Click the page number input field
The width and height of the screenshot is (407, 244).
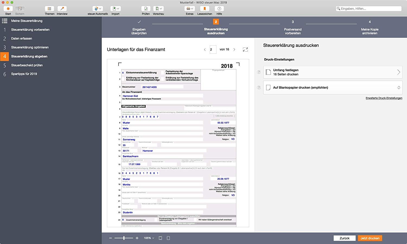[x=213, y=50]
